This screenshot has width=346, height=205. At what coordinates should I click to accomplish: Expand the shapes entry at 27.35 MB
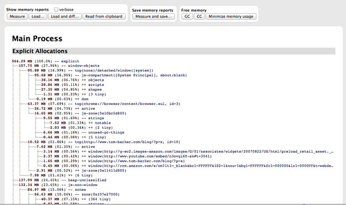point(71,89)
